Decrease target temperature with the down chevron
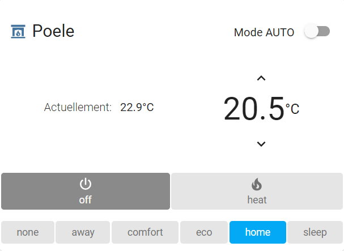 coord(261,144)
